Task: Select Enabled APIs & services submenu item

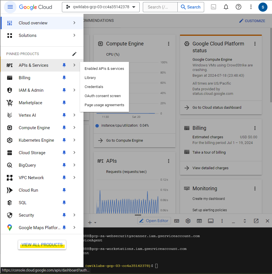Action: 104,69
